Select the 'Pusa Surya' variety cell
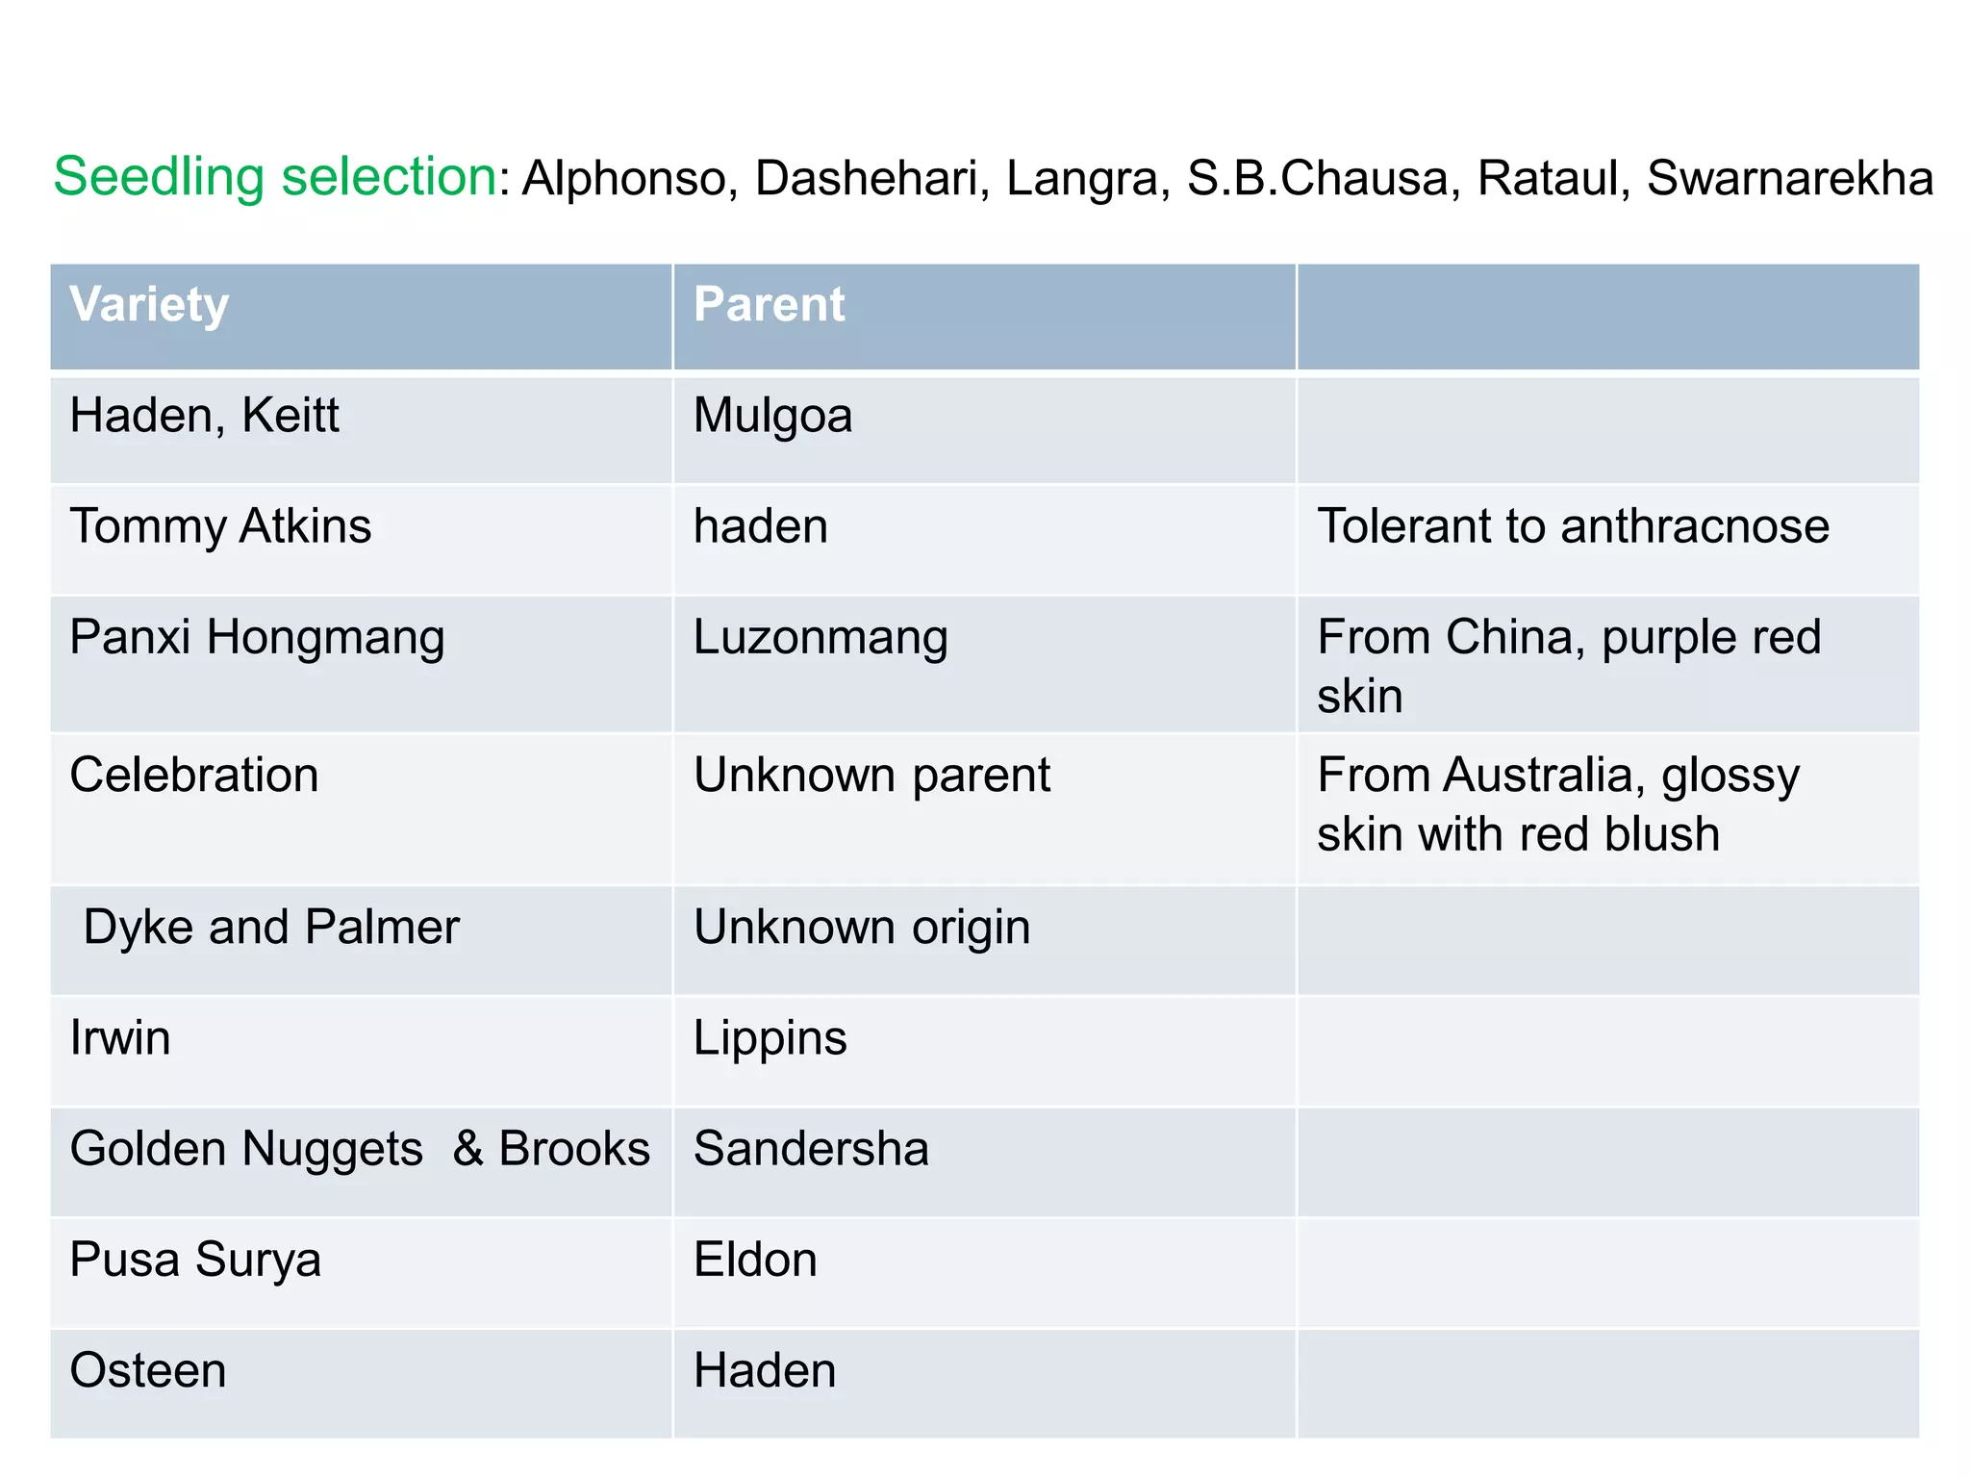This screenshot has width=1970, height=1478. coord(195,1260)
